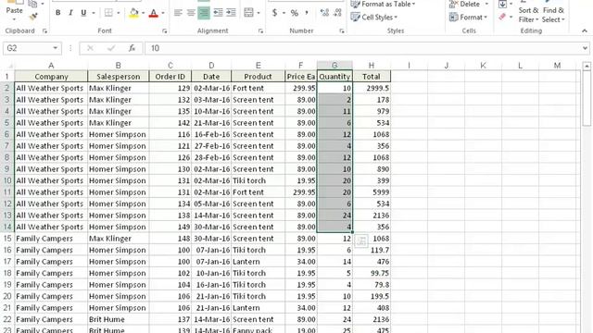
Task: Click date 05-Mar-16 cell
Action: (x=211, y=203)
